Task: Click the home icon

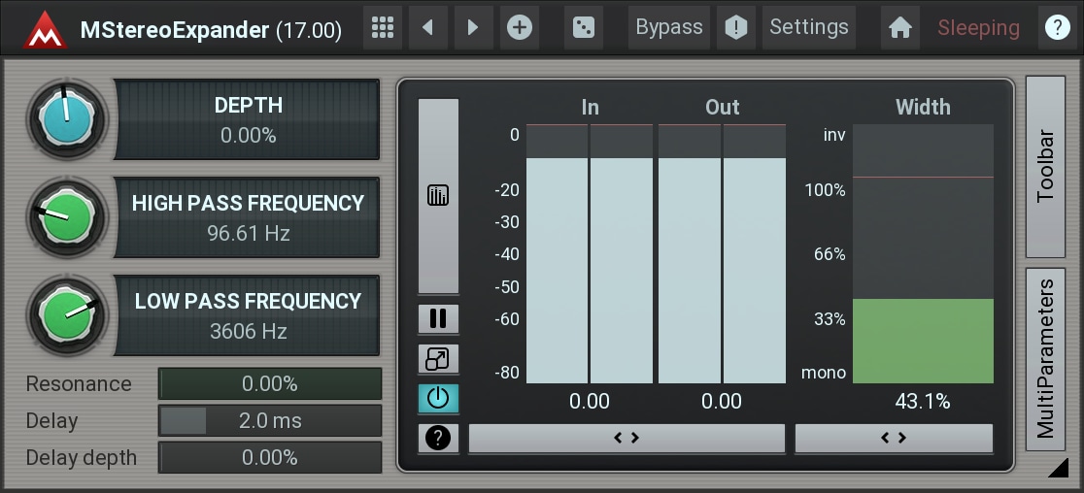Action: [x=900, y=27]
